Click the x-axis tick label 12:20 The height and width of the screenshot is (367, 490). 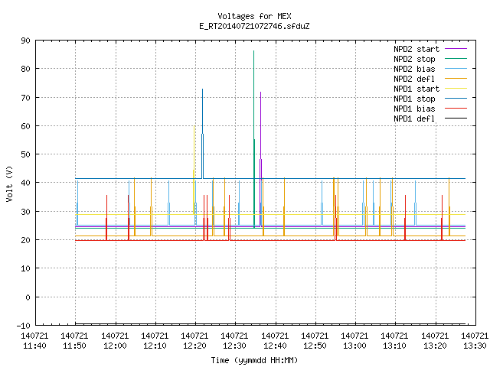(x=194, y=346)
